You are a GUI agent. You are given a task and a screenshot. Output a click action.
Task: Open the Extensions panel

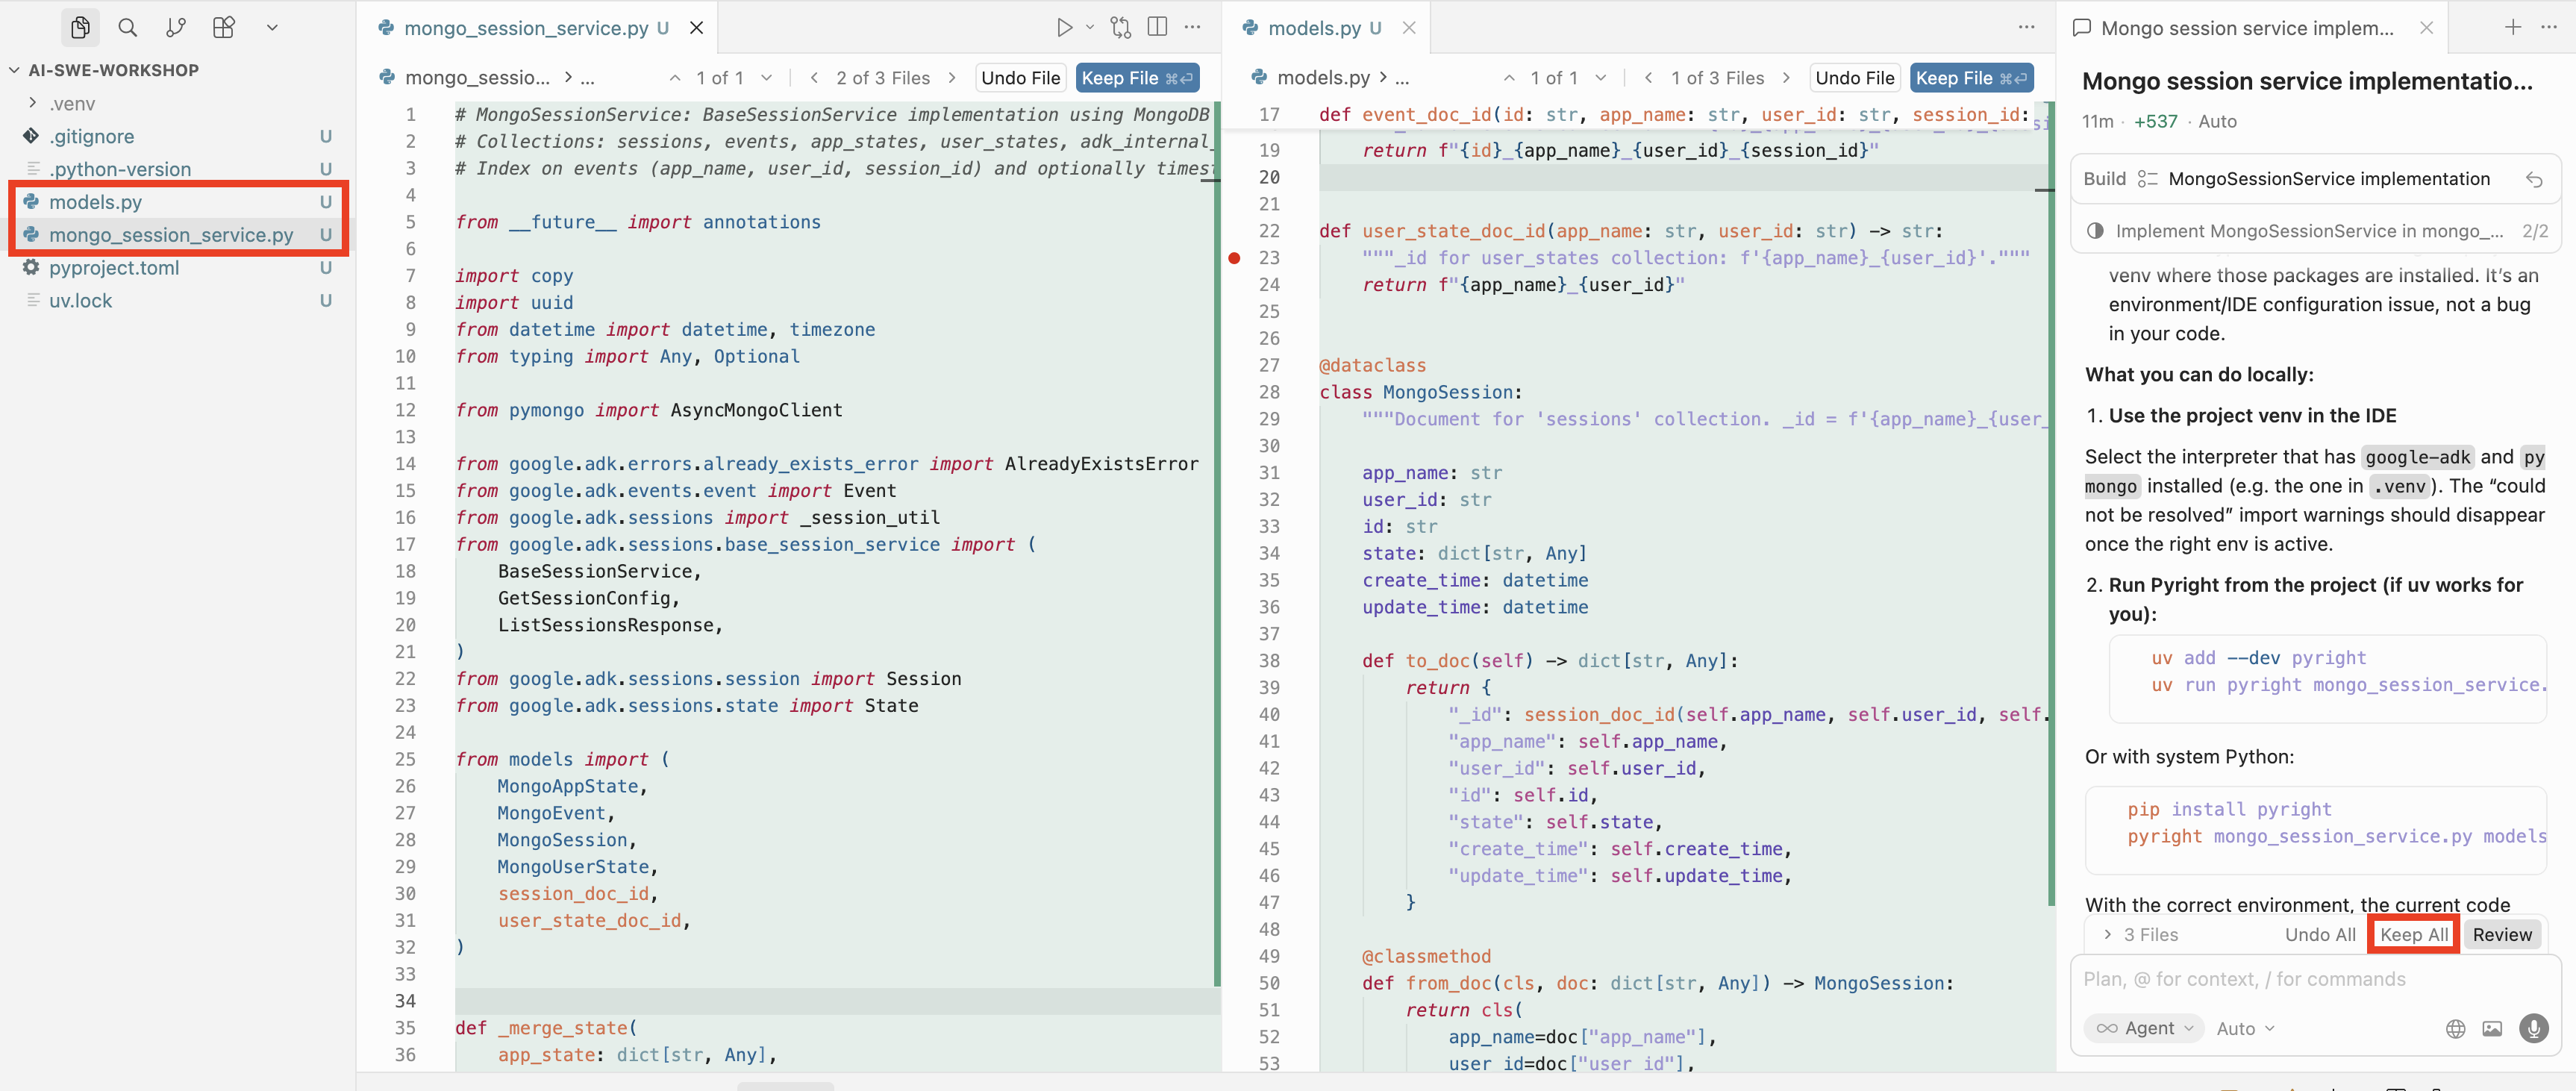[x=224, y=27]
